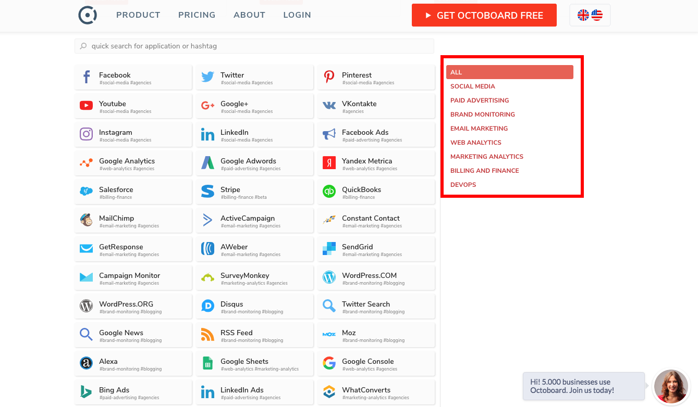Open the chat agent avatar
This screenshot has height=407, width=698.
click(671, 387)
